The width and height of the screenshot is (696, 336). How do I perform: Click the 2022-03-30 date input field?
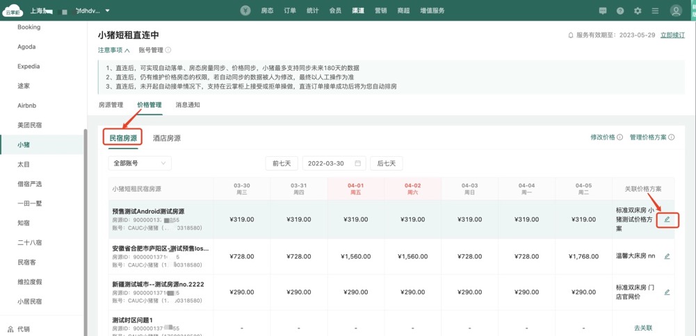tap(327, 163)
